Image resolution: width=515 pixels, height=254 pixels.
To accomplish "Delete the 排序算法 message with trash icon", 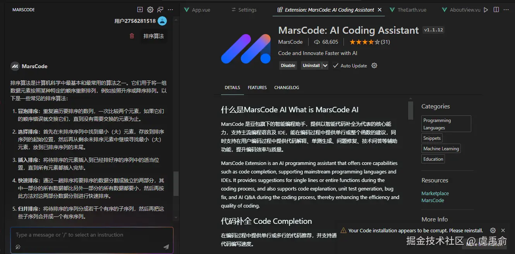I will click(132, 36).
